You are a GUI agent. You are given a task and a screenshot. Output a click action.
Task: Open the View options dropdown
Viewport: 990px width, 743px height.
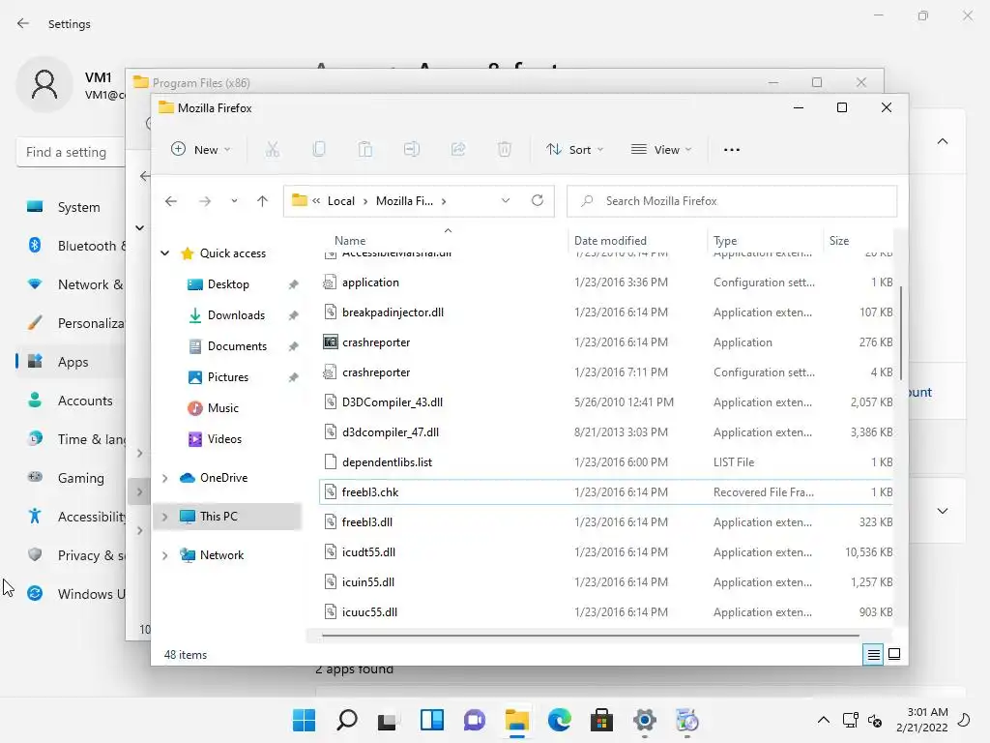[661, 150]
